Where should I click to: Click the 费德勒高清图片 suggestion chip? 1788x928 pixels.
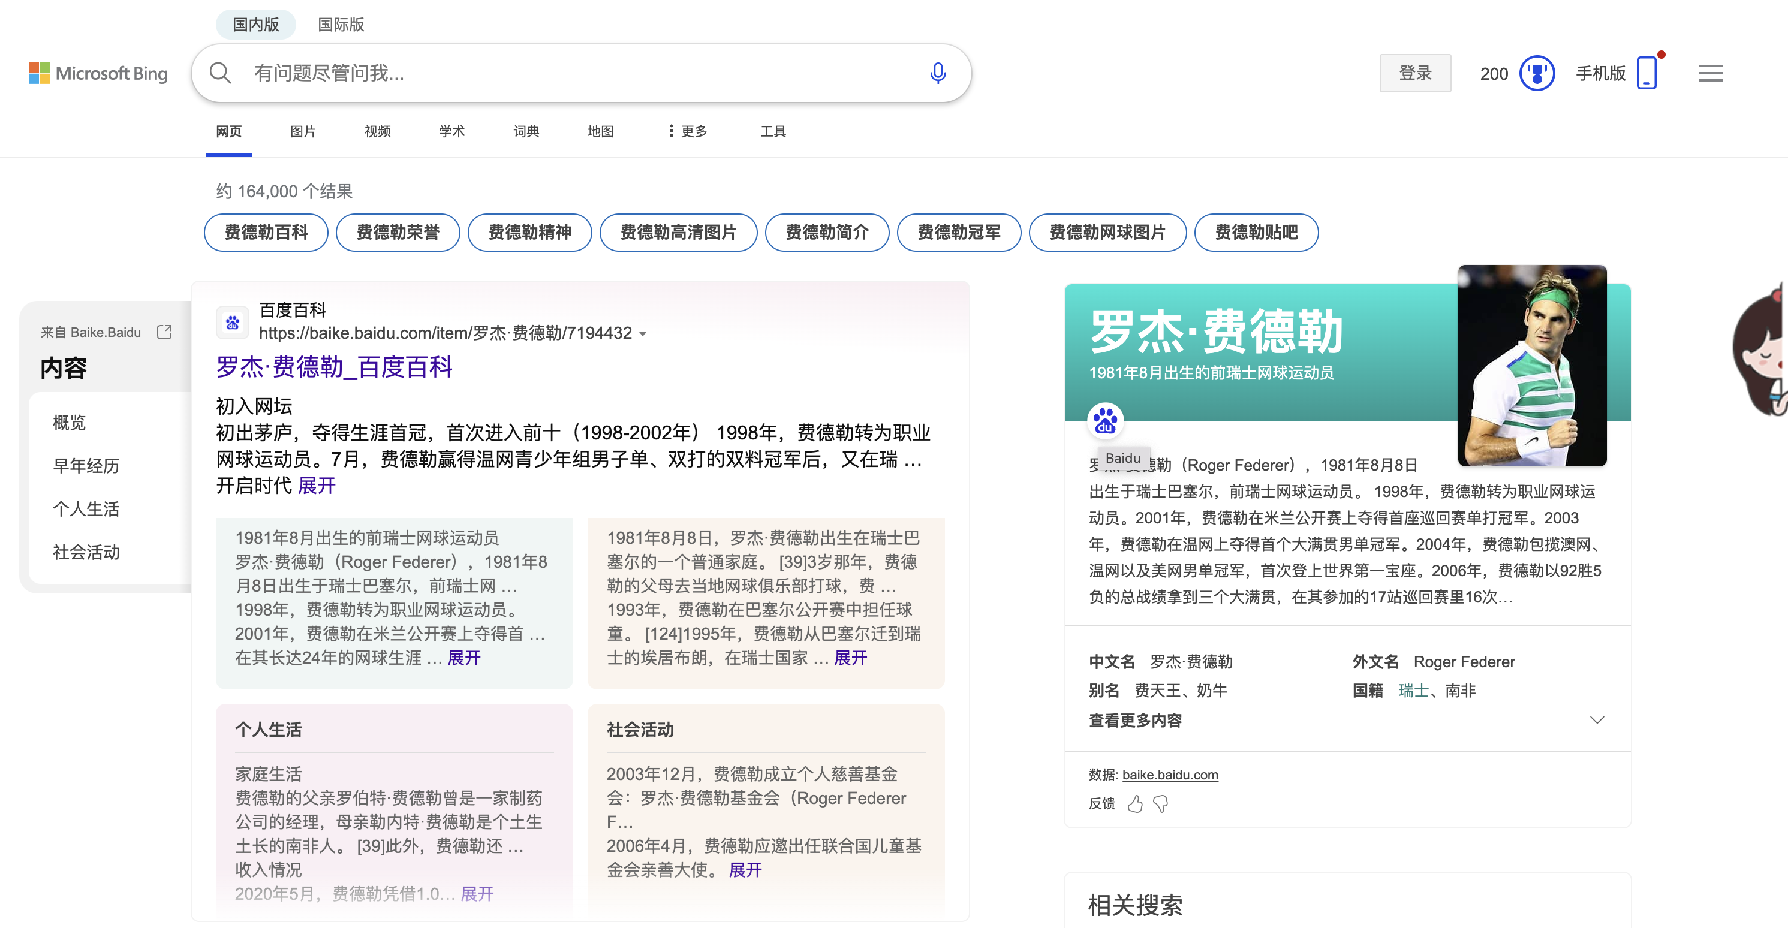678,233
